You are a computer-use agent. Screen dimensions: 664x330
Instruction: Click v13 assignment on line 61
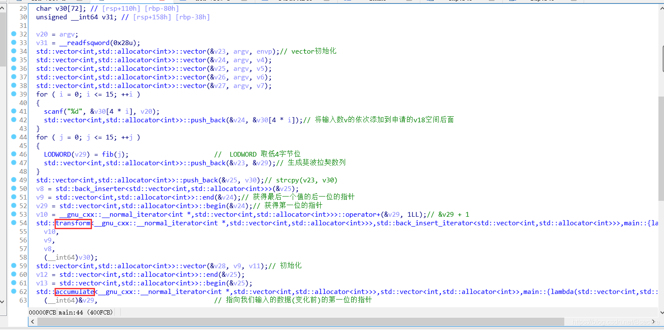(144, 283)
